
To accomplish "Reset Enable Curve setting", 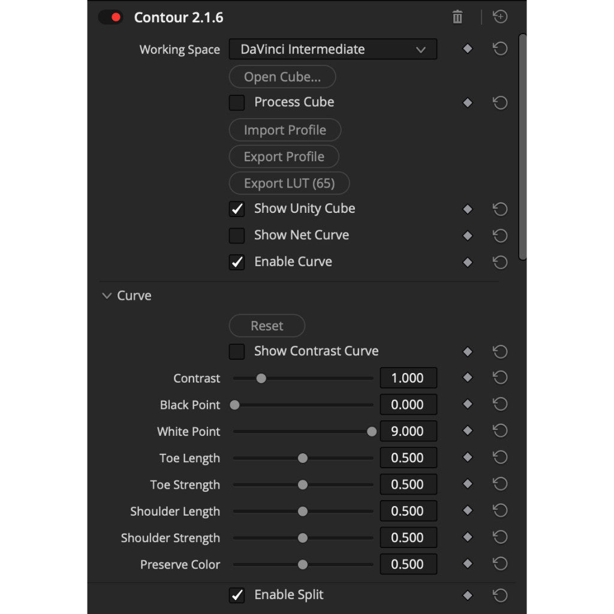I will pyautogui.click(x=500, y=263).
